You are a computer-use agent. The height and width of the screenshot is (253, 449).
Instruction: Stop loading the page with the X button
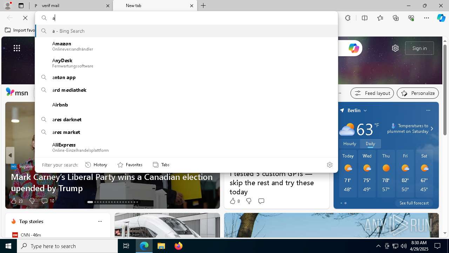pyautogui.click(x=25, y=18)
